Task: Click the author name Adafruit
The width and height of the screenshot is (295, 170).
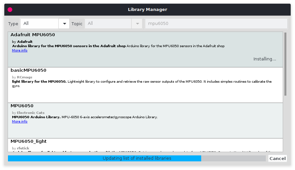Action: pyautogui.click(x=25, y=42)
